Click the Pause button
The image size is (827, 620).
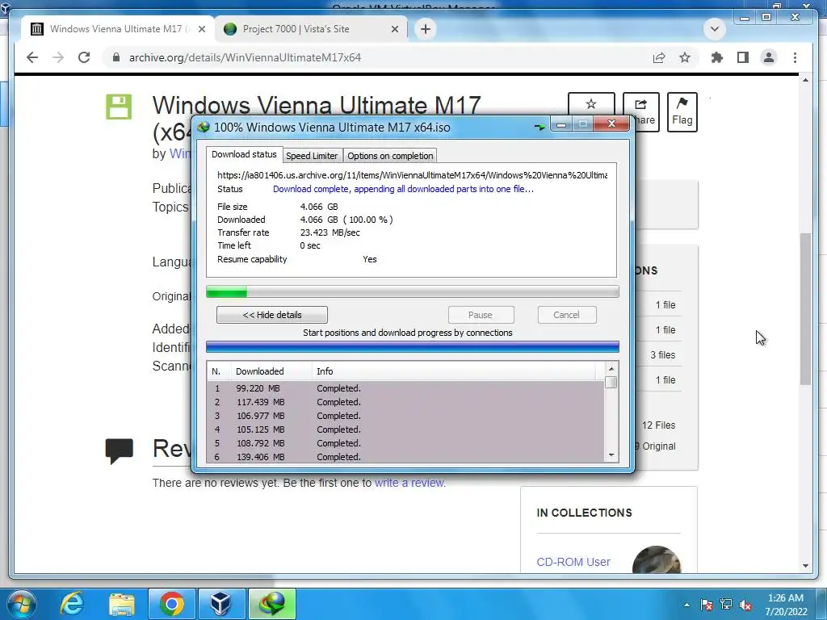[481, 315]
